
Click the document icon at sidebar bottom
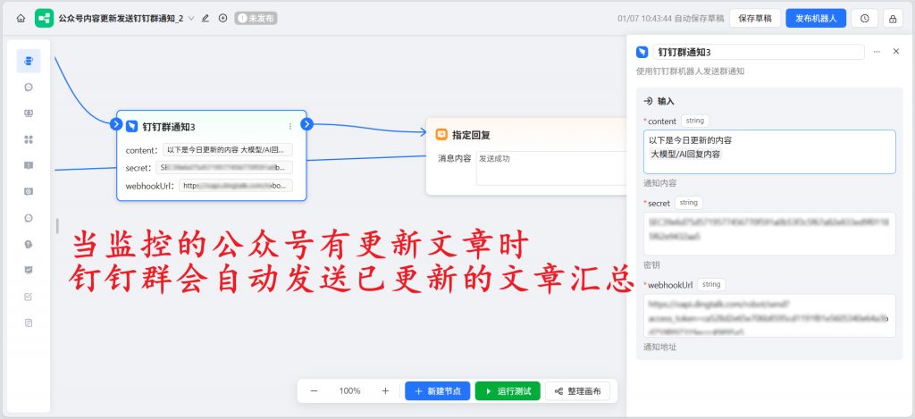(29, 323)
